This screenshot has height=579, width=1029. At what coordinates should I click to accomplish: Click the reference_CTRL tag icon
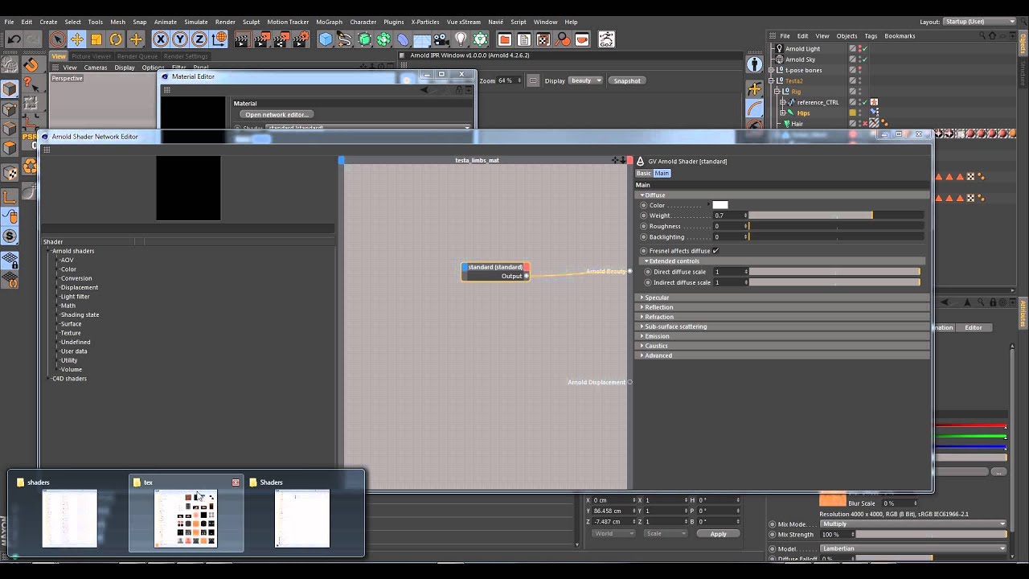coord(874,102)
